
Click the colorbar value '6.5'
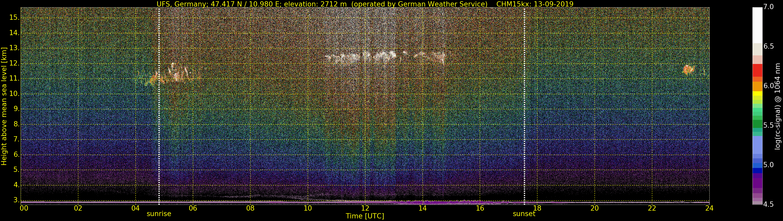[x=768, y=46]
